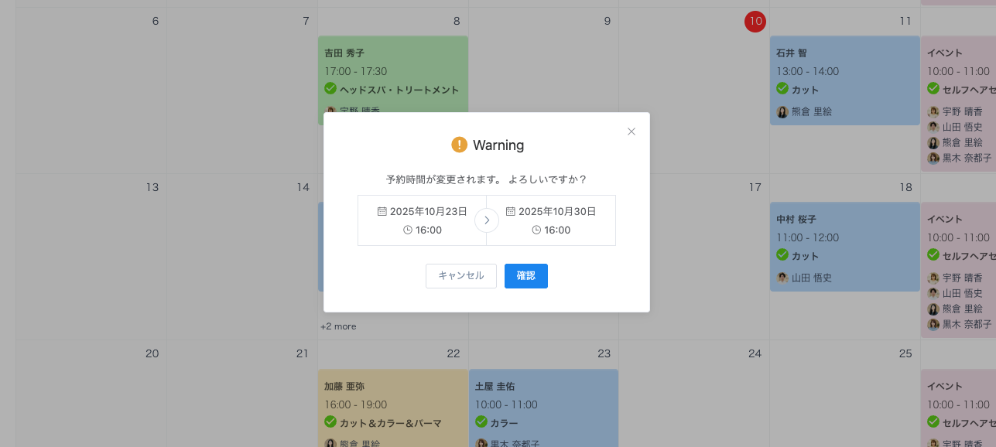Expand the +2 more appointments link
Image resolution: width=996 pixels, height=447 pixels.
point(338,326)
